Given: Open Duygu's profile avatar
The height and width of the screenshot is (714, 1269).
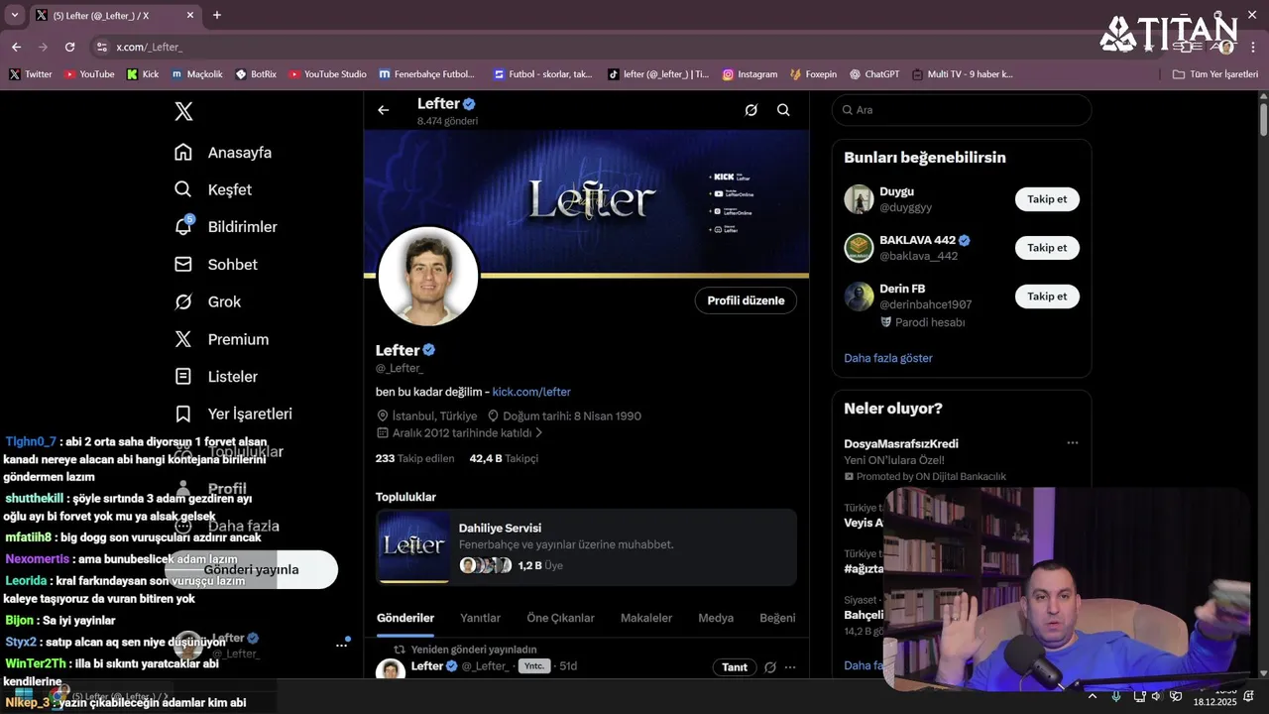Looking at the screenshot, I should pos(859,199).
